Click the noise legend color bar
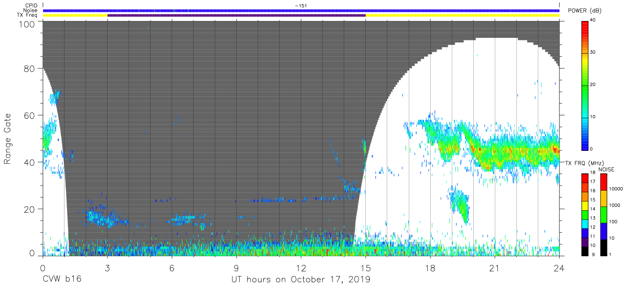Image resolution: width=629 pixels, height=290 pixels. 604,214
